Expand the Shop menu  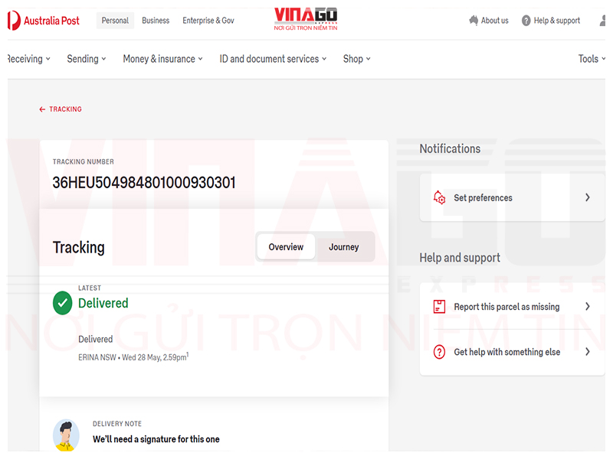point(356,59)
